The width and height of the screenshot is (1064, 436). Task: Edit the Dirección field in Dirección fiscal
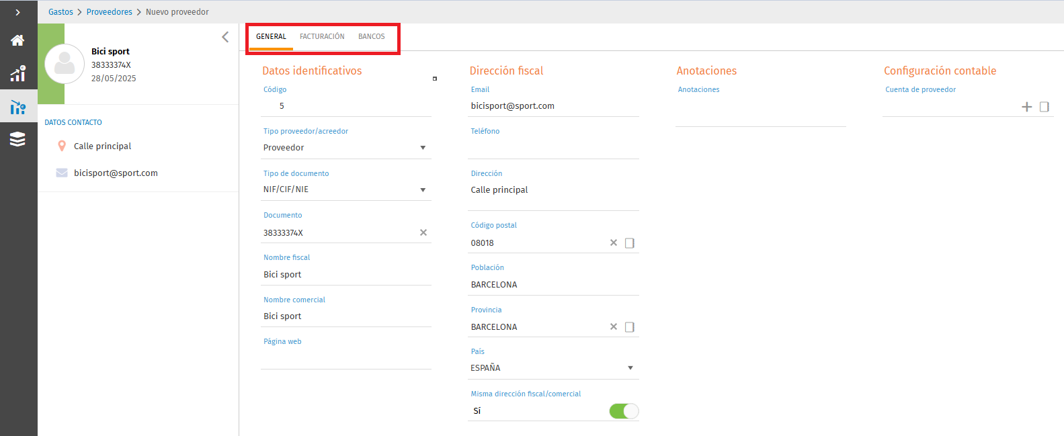point(554,195)
